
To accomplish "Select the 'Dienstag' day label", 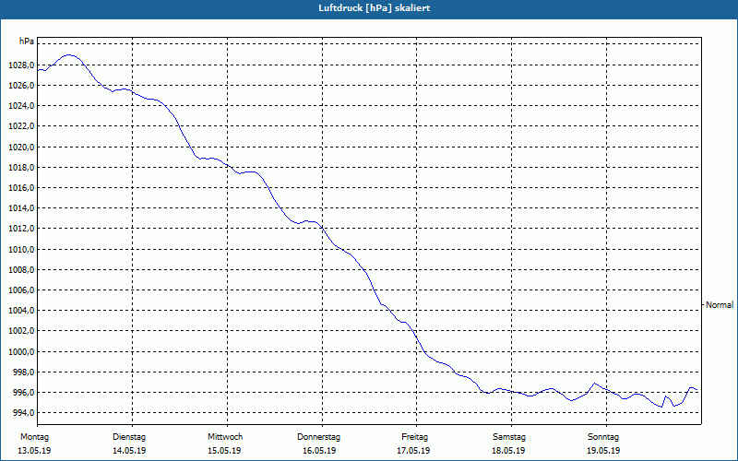I will [x=129, y=437].
